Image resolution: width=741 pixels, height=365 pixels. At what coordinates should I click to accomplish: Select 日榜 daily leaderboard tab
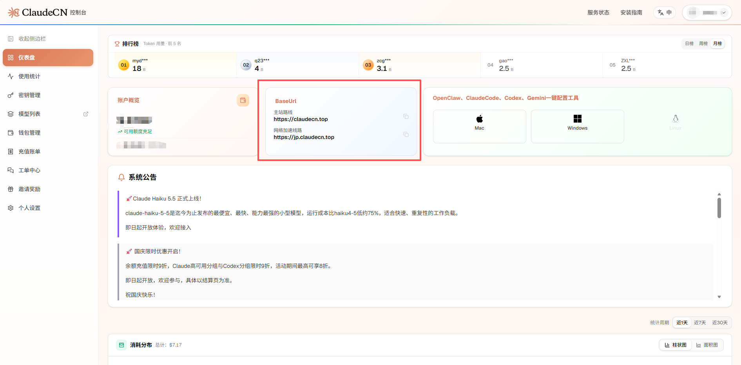coord(689,43)
